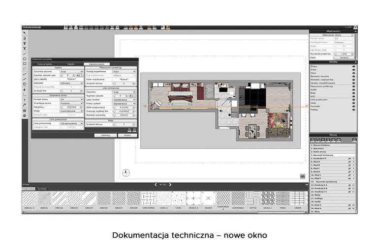Open the Jednostki units dropdown
379x251 pixels.
71,83
